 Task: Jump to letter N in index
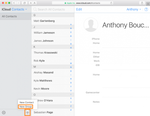pyautogui.click(x=71, y=67)
